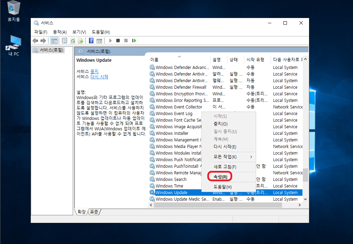Click the 서비스 중지 link
This screenshot has width=353, height=244.
tap(94, 71)
